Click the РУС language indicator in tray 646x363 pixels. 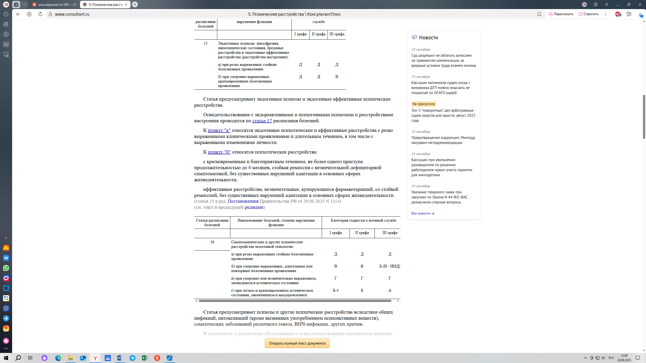[x=611, y=358]
